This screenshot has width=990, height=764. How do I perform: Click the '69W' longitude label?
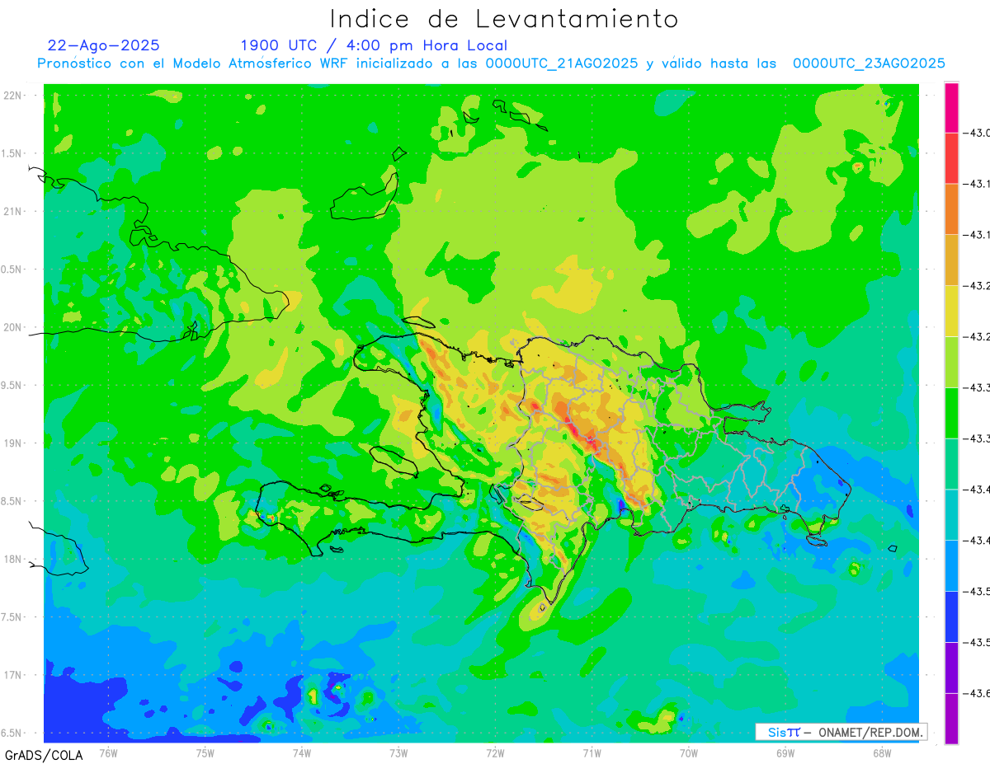click(785, 752)
